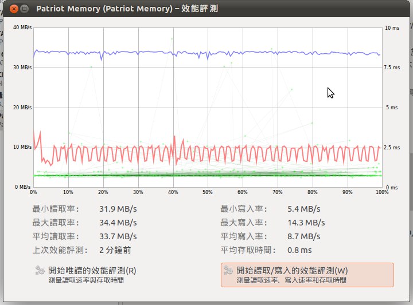This screenshot has height=305, width=413.
Task: Select the maximum write rate value 14.3 MB/s
Action: (306, 223)
